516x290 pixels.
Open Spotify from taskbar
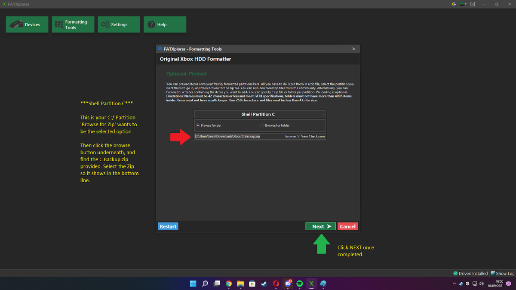click(300, 284)
